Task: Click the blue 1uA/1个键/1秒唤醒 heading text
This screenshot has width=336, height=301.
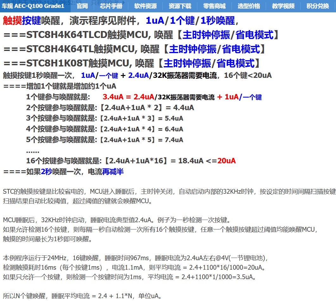Action: click(191, 21)
